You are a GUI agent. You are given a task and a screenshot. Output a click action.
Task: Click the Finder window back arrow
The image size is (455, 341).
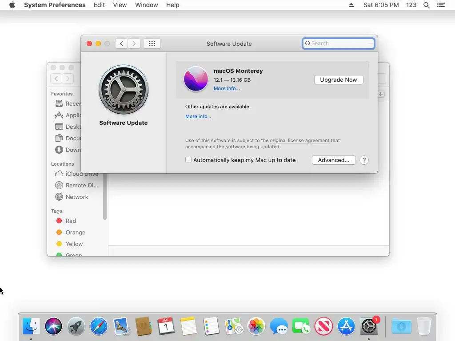click(56, 79)
